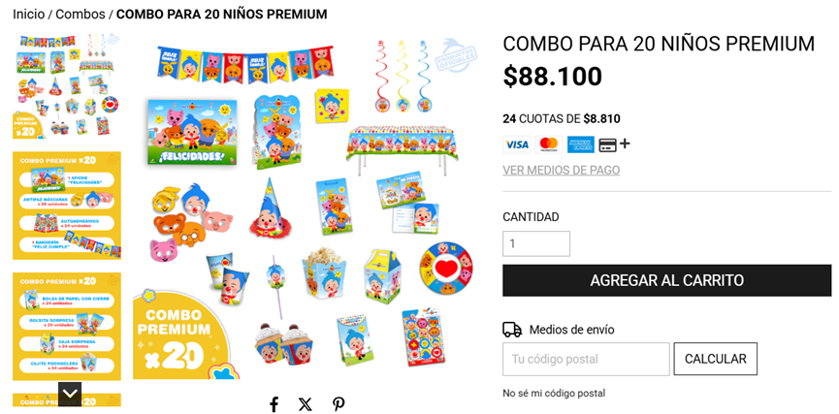
Task: Add the combo with Agregar al carrito
Action: (666, 280)
